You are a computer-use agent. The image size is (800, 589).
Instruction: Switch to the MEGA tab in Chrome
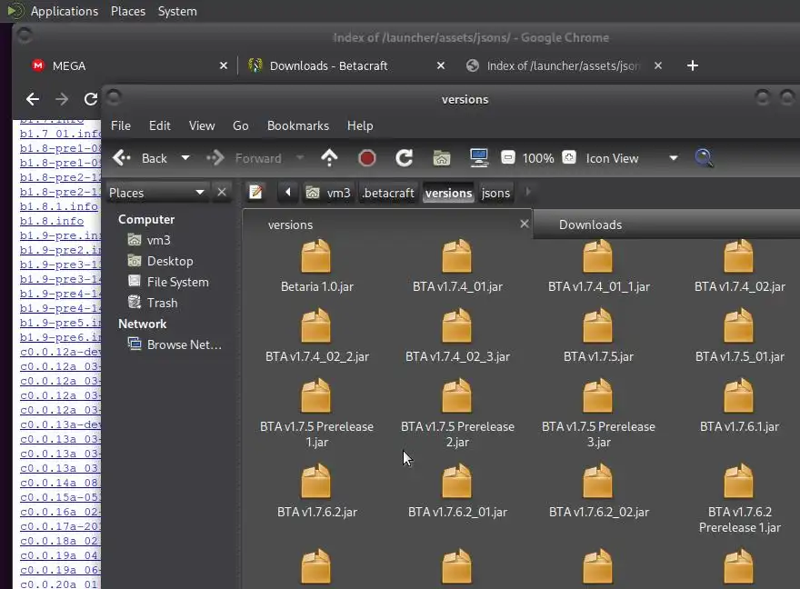127,65
